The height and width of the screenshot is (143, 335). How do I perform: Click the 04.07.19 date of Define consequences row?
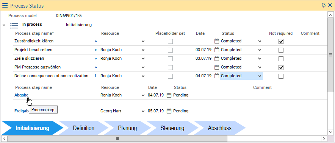pos(204,76)
